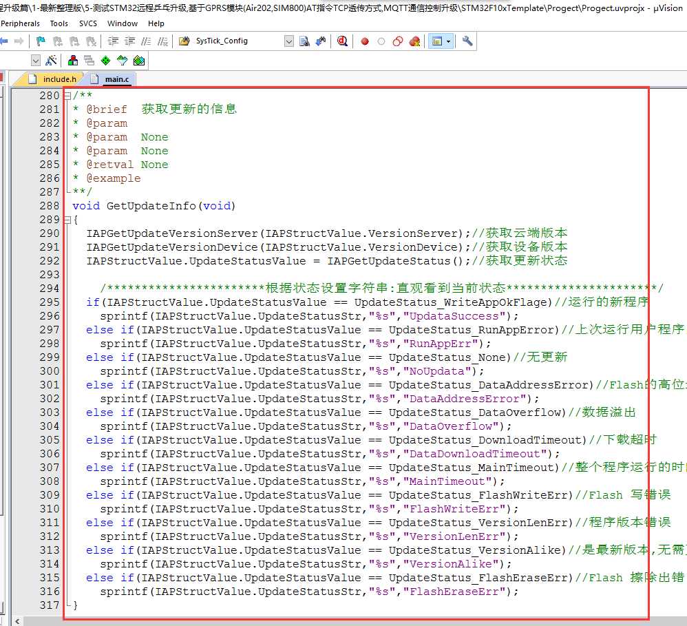Click the incremental find binoculars icon
This screenshot has width=687, height=626.
pos(321,41)
